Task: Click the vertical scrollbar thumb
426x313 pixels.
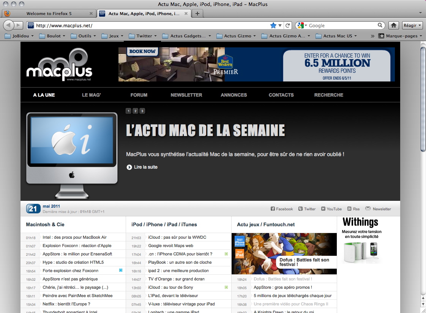Action: (423, 99)
